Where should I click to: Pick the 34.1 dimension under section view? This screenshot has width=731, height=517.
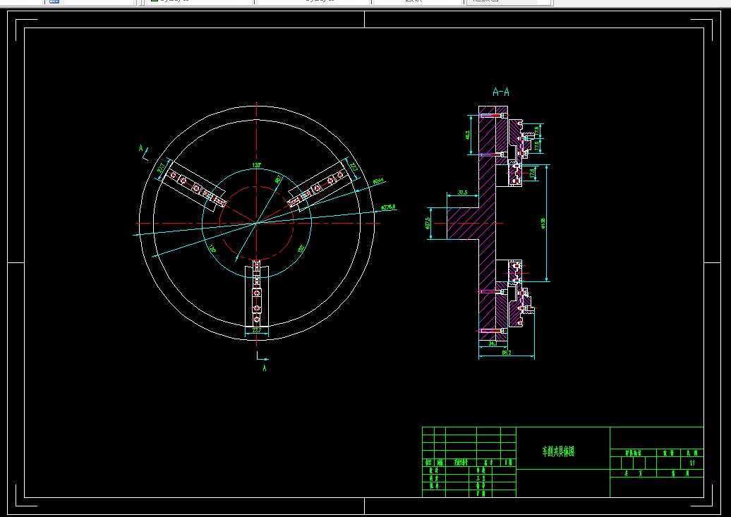click(x=493, y=343)
